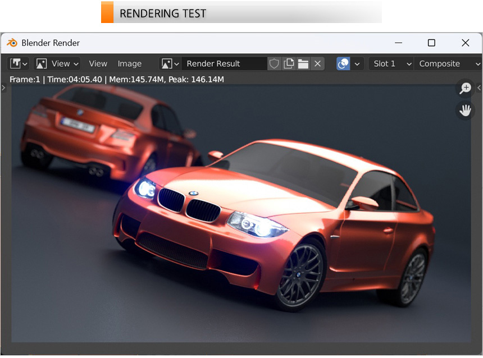Open the Composite layer dropdown
483x358 pixels.
coord(448,64)
